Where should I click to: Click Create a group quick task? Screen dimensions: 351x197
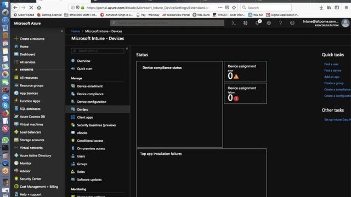(334, 83)
